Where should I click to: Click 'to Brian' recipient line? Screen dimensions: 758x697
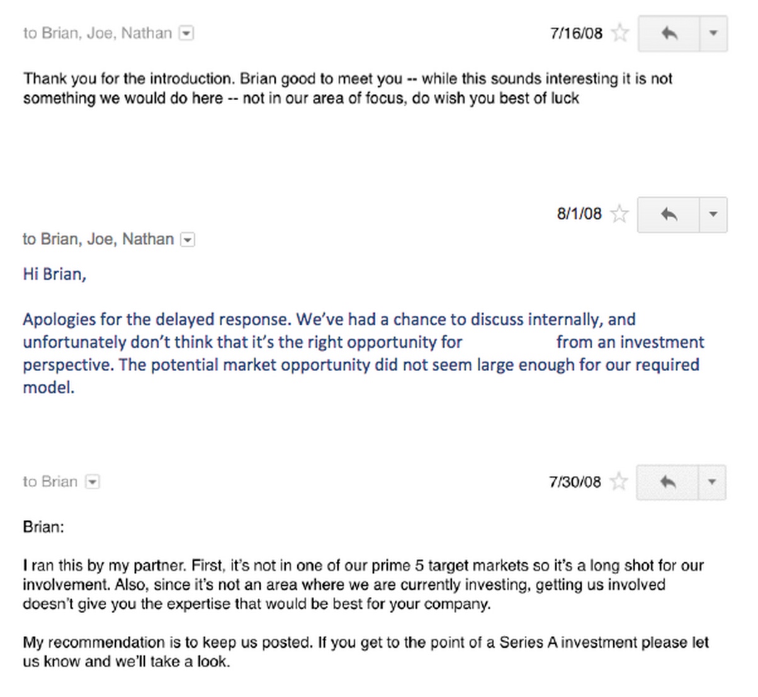click(50, 481)
